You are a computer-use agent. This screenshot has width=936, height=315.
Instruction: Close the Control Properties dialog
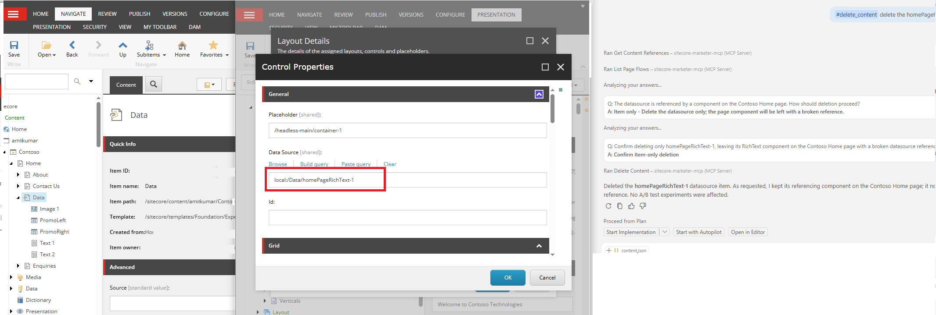(561, 67)
